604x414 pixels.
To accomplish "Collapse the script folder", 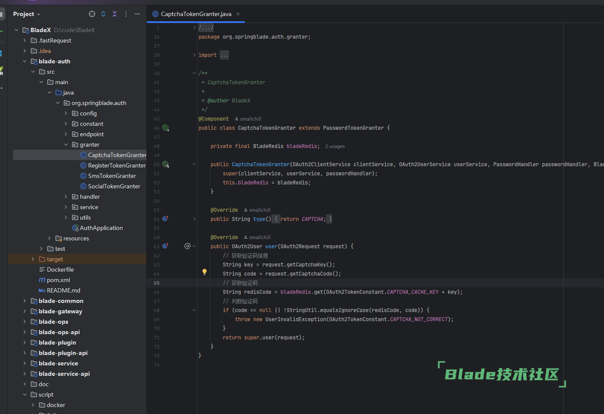I will 25,394.
